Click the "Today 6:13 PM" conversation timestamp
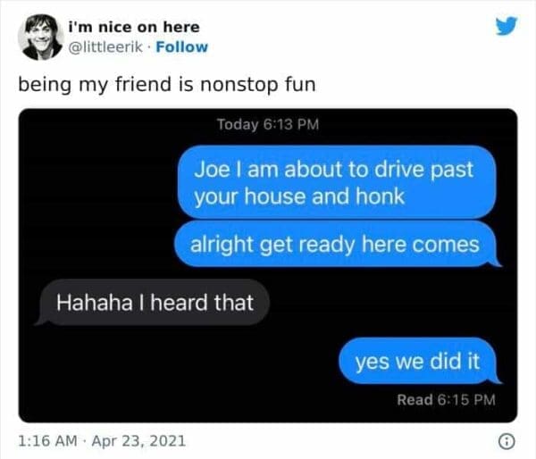The width and height of the screenshot is (536, 459). [268, 124]
